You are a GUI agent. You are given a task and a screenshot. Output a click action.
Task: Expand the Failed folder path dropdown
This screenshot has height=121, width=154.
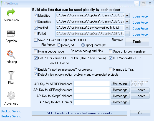(x=127, y=34)
